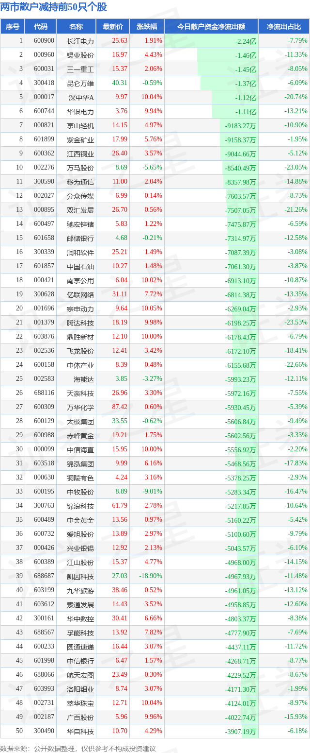Image resolution: width=310 pixels, height=753 pixels.
Task: Click 中牧股份 change value -9.01%
Action: (x=152, y=492)
